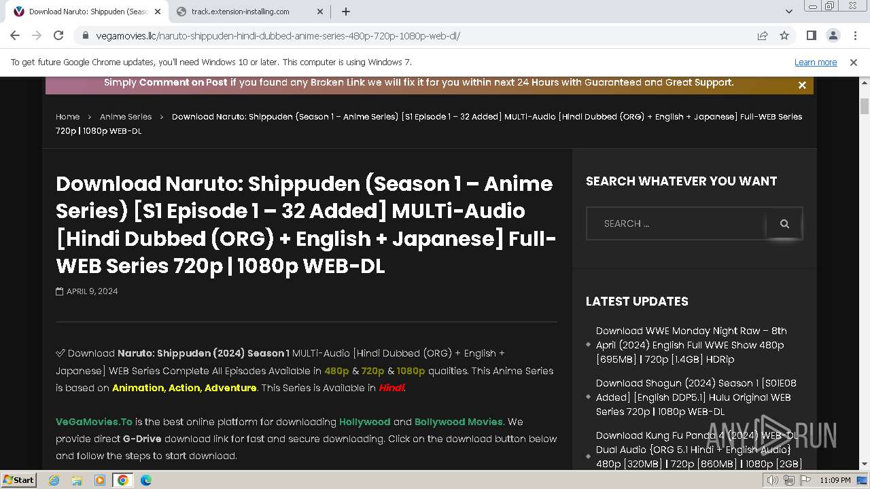
Task: Click the forward navigation arrow
Action: tap(37, 35)
